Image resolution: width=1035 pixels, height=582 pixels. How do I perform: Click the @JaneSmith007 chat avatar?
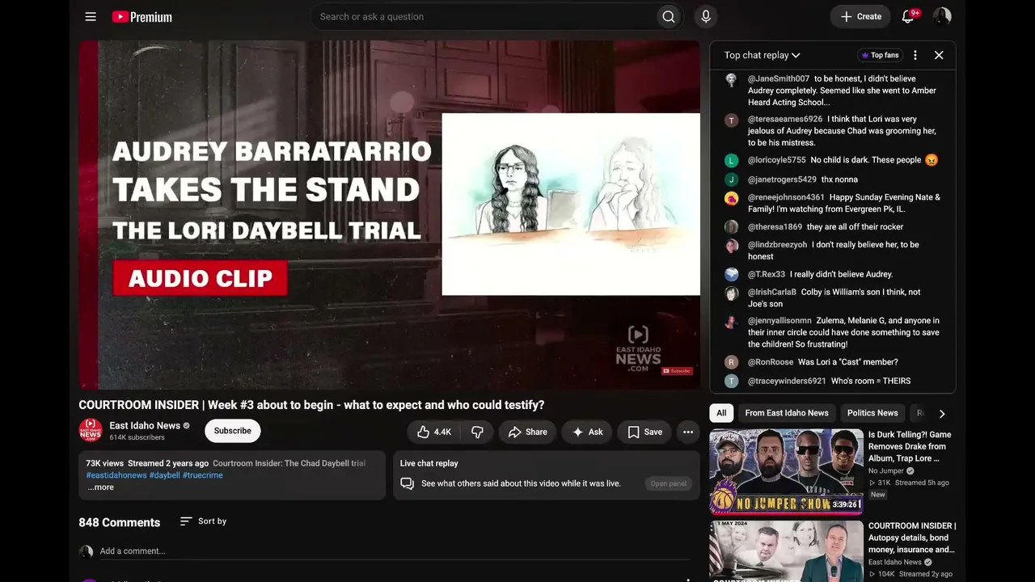pos(731,80)
